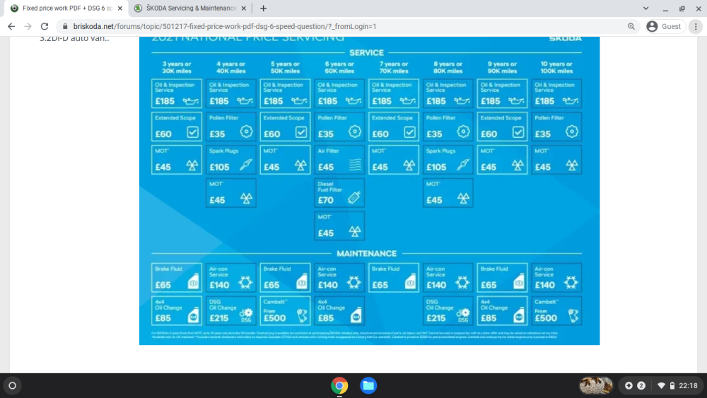Click 4x4 Oil Change £85 under 3 years
Screen dimensions: 707x398
point(176,311)
